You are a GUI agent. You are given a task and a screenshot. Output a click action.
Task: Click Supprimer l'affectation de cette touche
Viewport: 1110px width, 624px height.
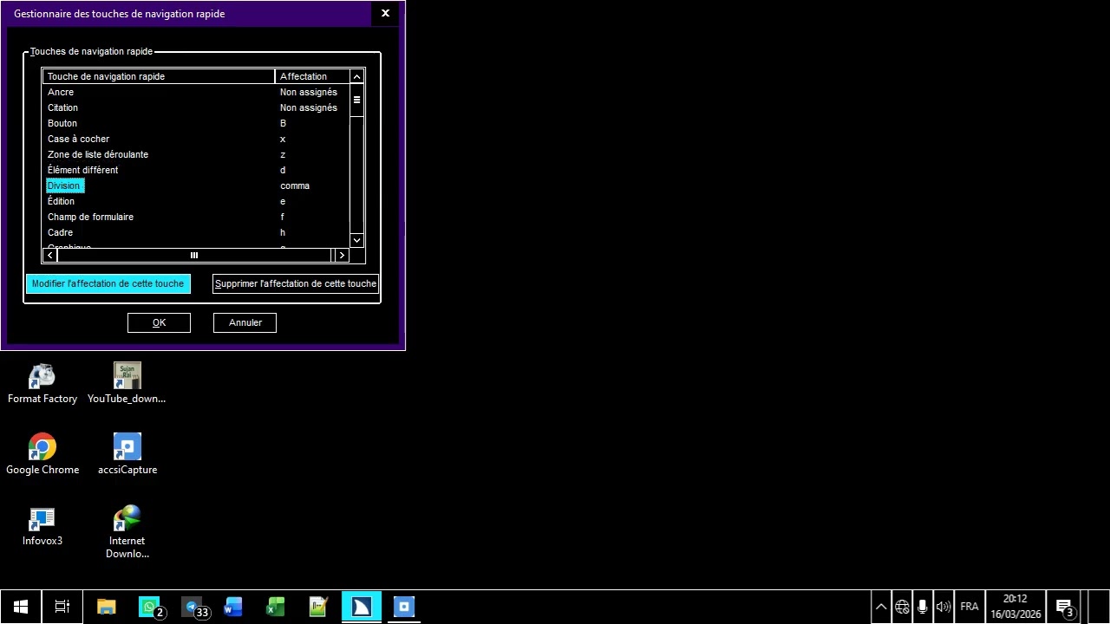click(296, 283)
